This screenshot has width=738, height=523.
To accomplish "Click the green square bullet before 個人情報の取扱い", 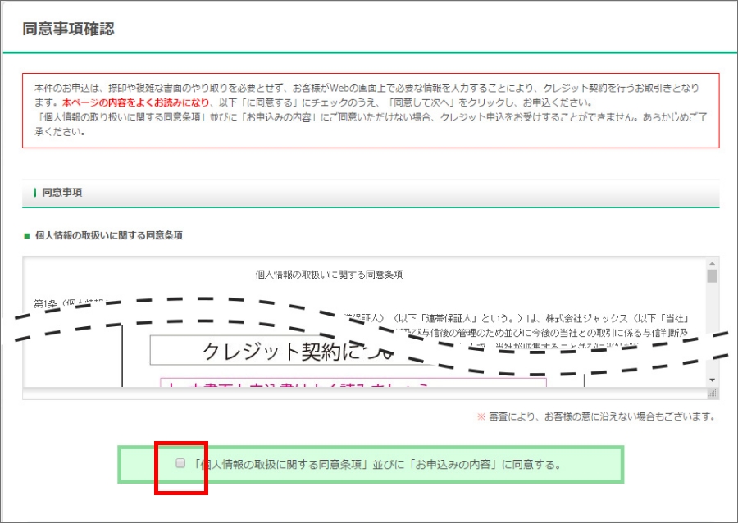I will click(27, 235).
